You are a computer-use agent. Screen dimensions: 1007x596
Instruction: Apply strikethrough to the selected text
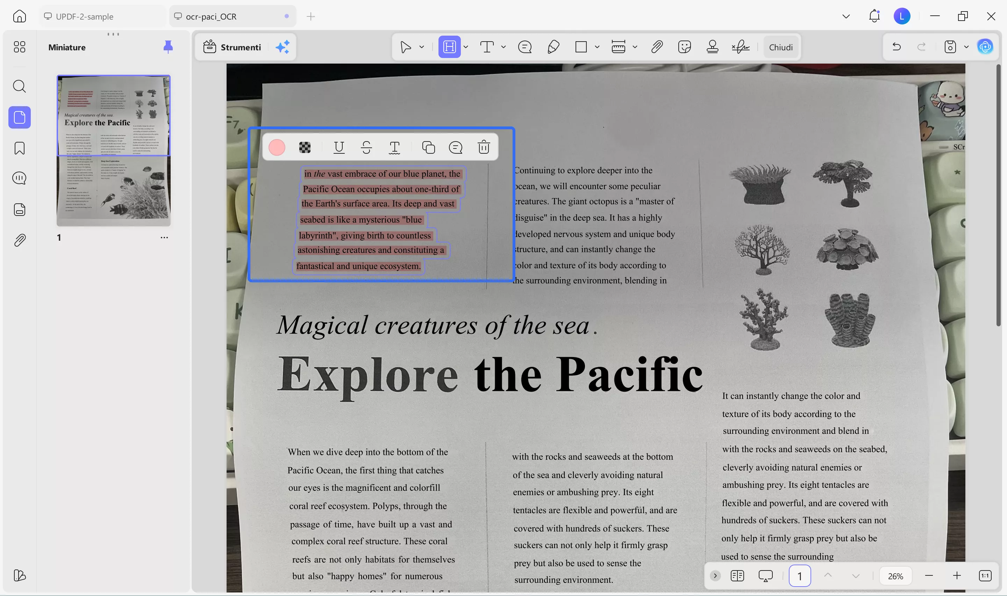(x=366, y=147)
